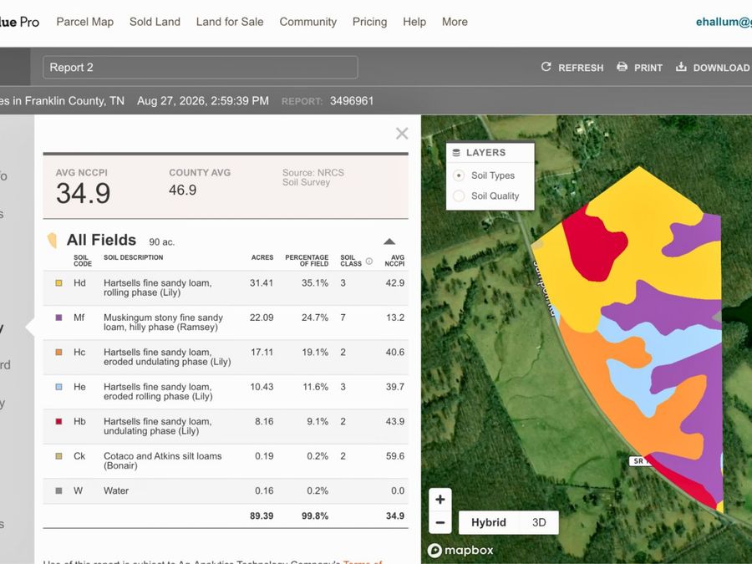
Task: Click the 89.39 total acres value
Action: [x=262, y=516]
